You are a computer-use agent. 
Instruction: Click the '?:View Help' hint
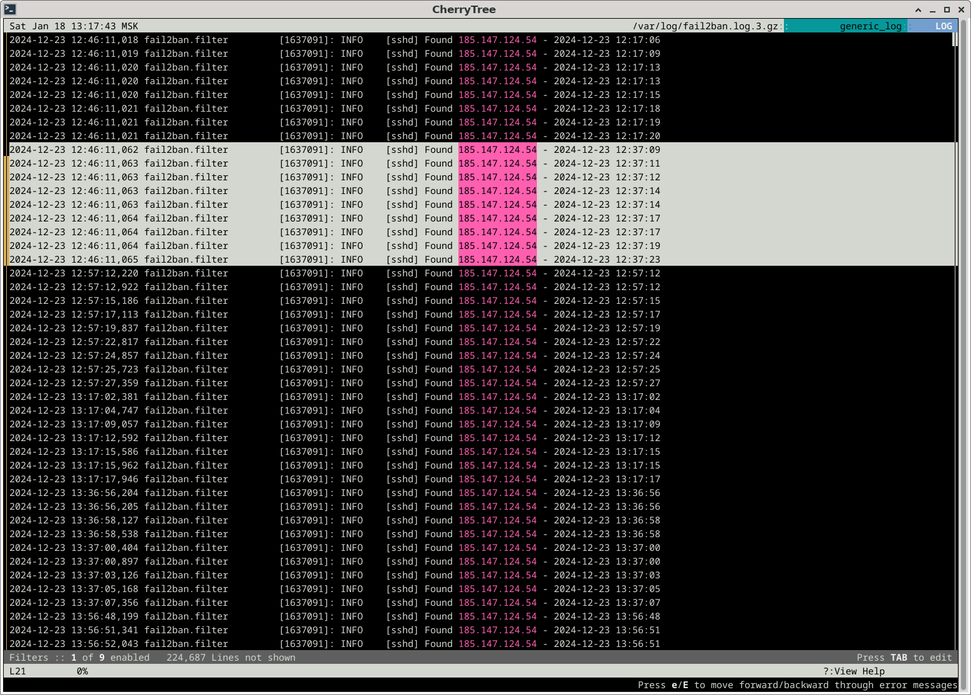click(854, 671)
